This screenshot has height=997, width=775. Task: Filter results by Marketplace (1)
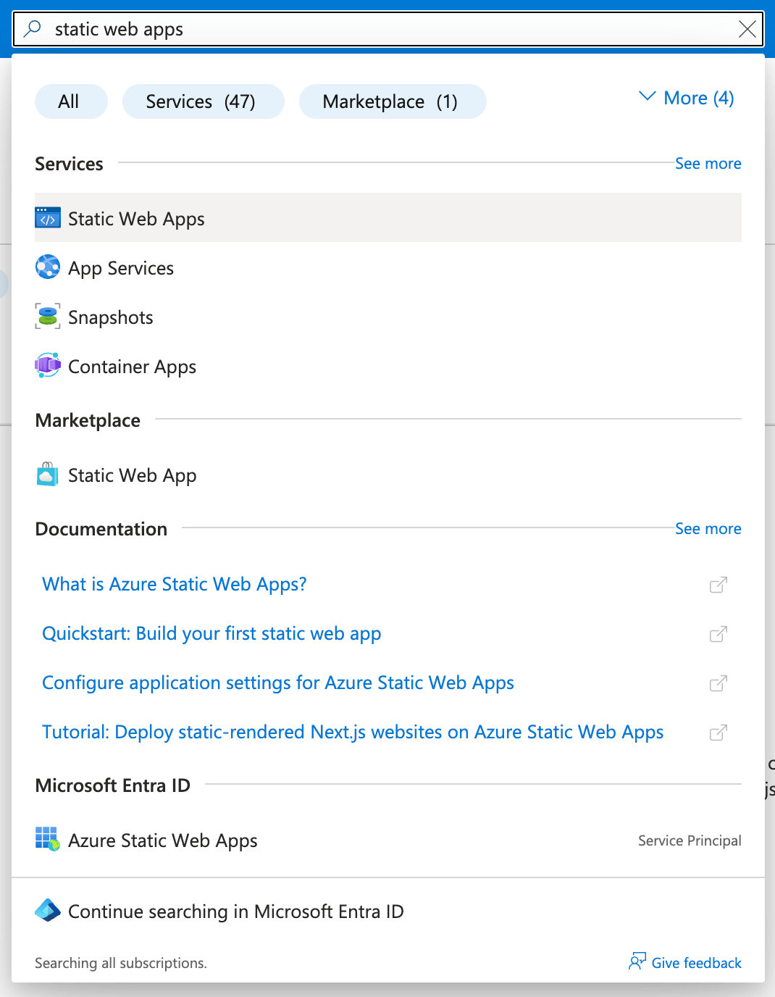pos(393,101)
